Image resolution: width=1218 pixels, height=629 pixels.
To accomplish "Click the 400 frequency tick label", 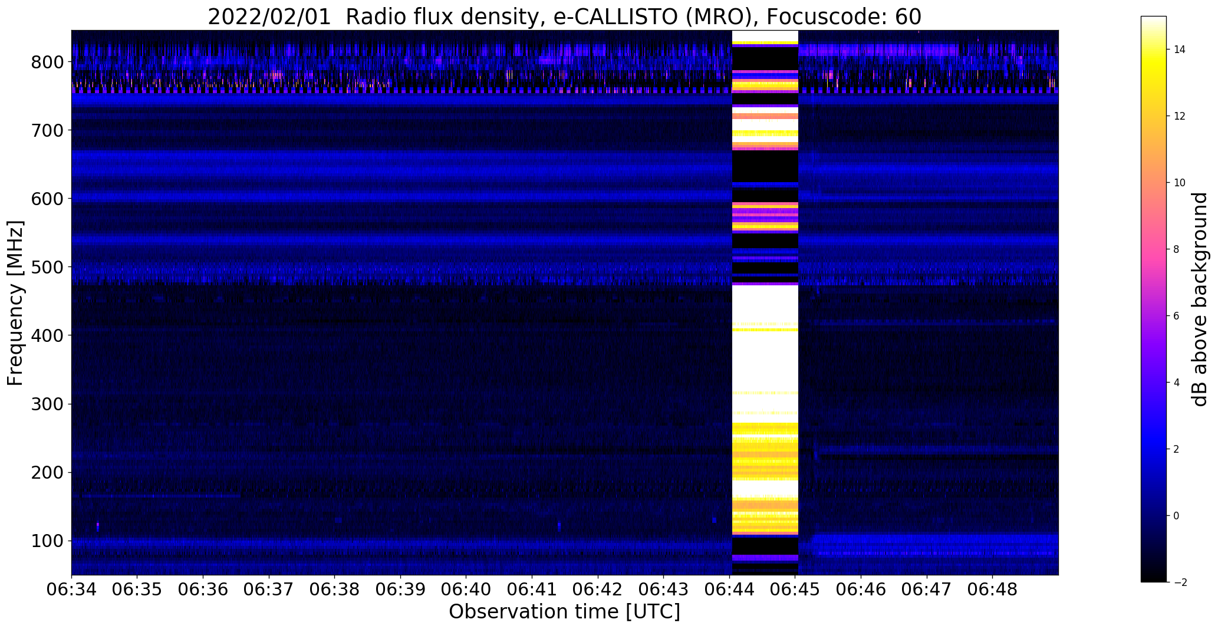I will 47,335.
